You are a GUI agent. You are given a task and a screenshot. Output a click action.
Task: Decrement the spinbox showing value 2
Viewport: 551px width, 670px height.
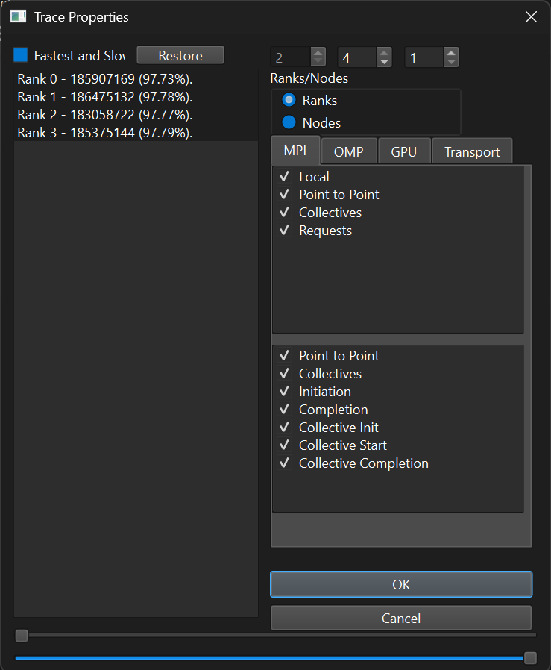tap(318, 62)
